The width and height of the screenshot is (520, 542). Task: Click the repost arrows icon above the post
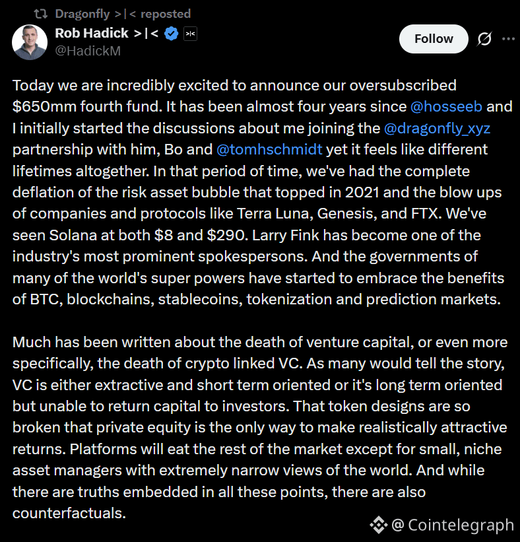40,14
